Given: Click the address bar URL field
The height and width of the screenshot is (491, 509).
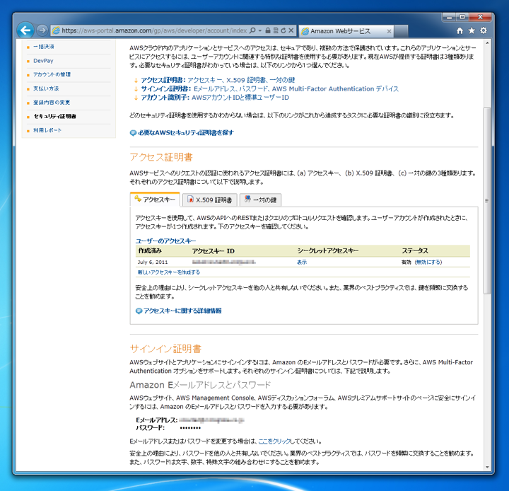Looking at the screenshot, I should 154,30.
